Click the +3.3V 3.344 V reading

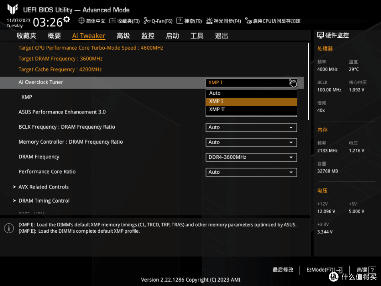pos(325,232)
